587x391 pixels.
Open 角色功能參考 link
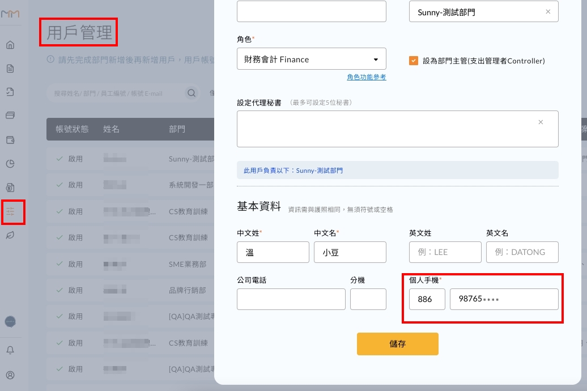pos(367,77)
